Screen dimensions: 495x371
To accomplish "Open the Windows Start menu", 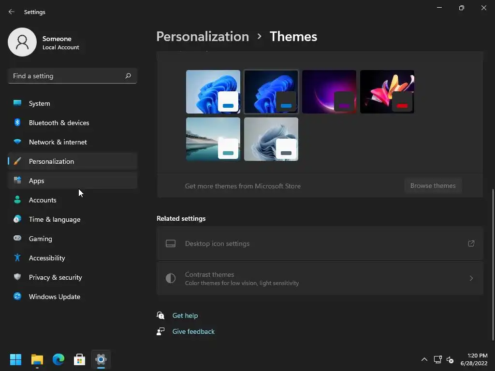I will pyautogui.click(x=15, y=359).
